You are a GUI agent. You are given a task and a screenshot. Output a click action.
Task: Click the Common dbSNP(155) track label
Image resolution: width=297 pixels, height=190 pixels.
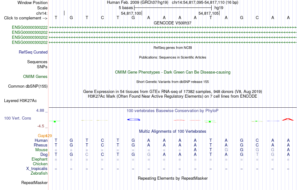click(x=28, y=86)
